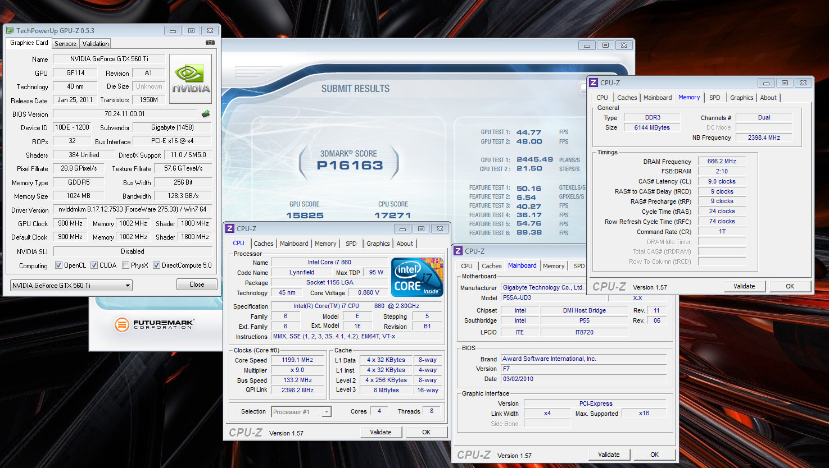The width and height of the screenshot is (829, 468).
Task: Click the Driver Version field in GPU-Z
Action: pos(133,209)
